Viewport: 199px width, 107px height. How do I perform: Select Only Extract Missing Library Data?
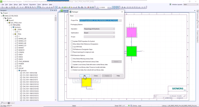72,59
